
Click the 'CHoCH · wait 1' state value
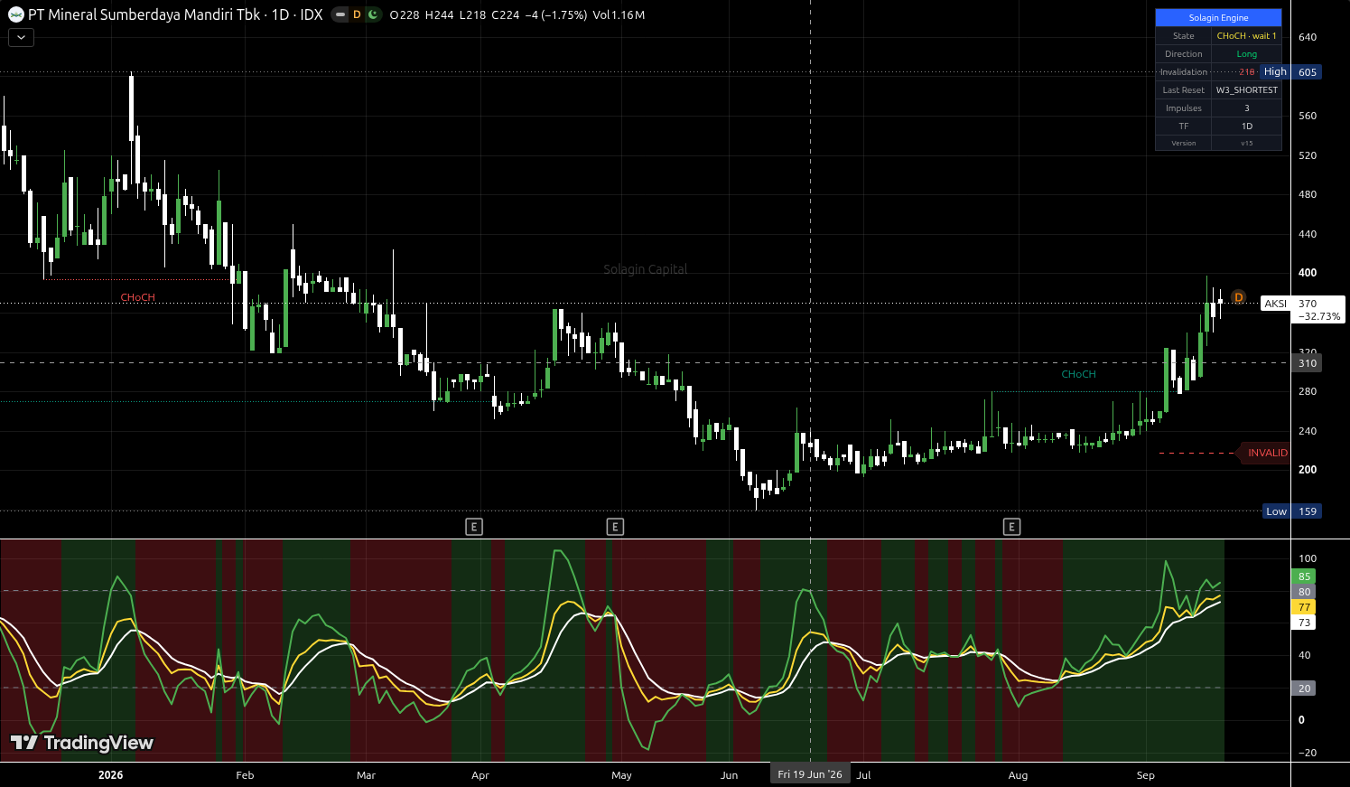[x=1246, y=36]
